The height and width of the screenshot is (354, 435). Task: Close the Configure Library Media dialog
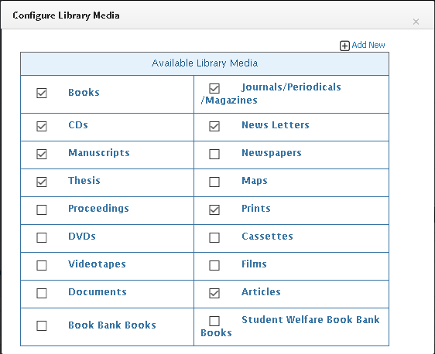point(416,22)
